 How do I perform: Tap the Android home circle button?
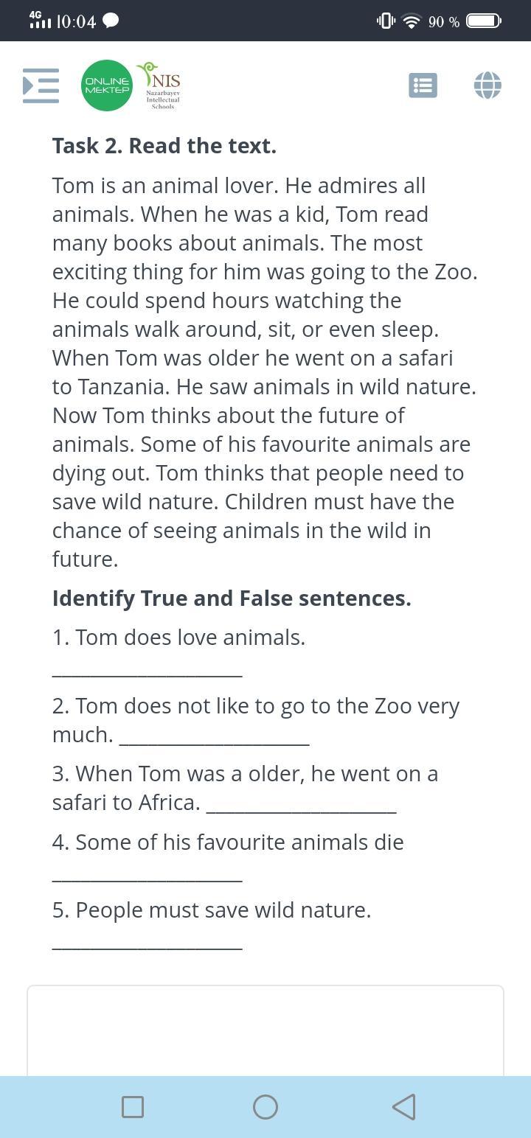pos(265,1106)
